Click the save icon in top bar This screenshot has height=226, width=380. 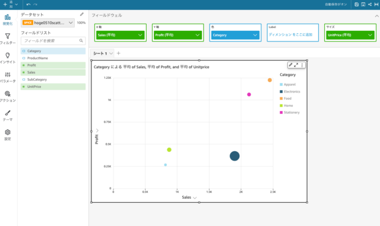356,4
